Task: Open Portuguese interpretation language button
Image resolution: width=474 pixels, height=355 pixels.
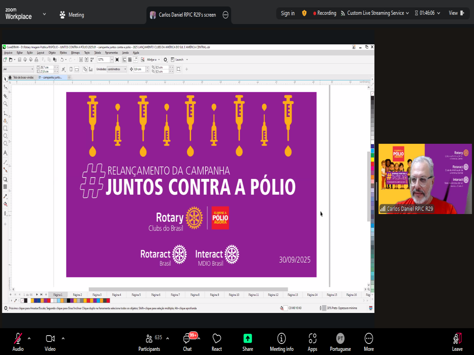Action: click(x=340, y=341)
